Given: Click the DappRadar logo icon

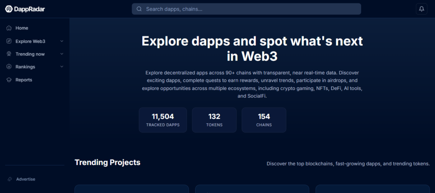Looking at the screenshot, I should [x=8, y=9].
